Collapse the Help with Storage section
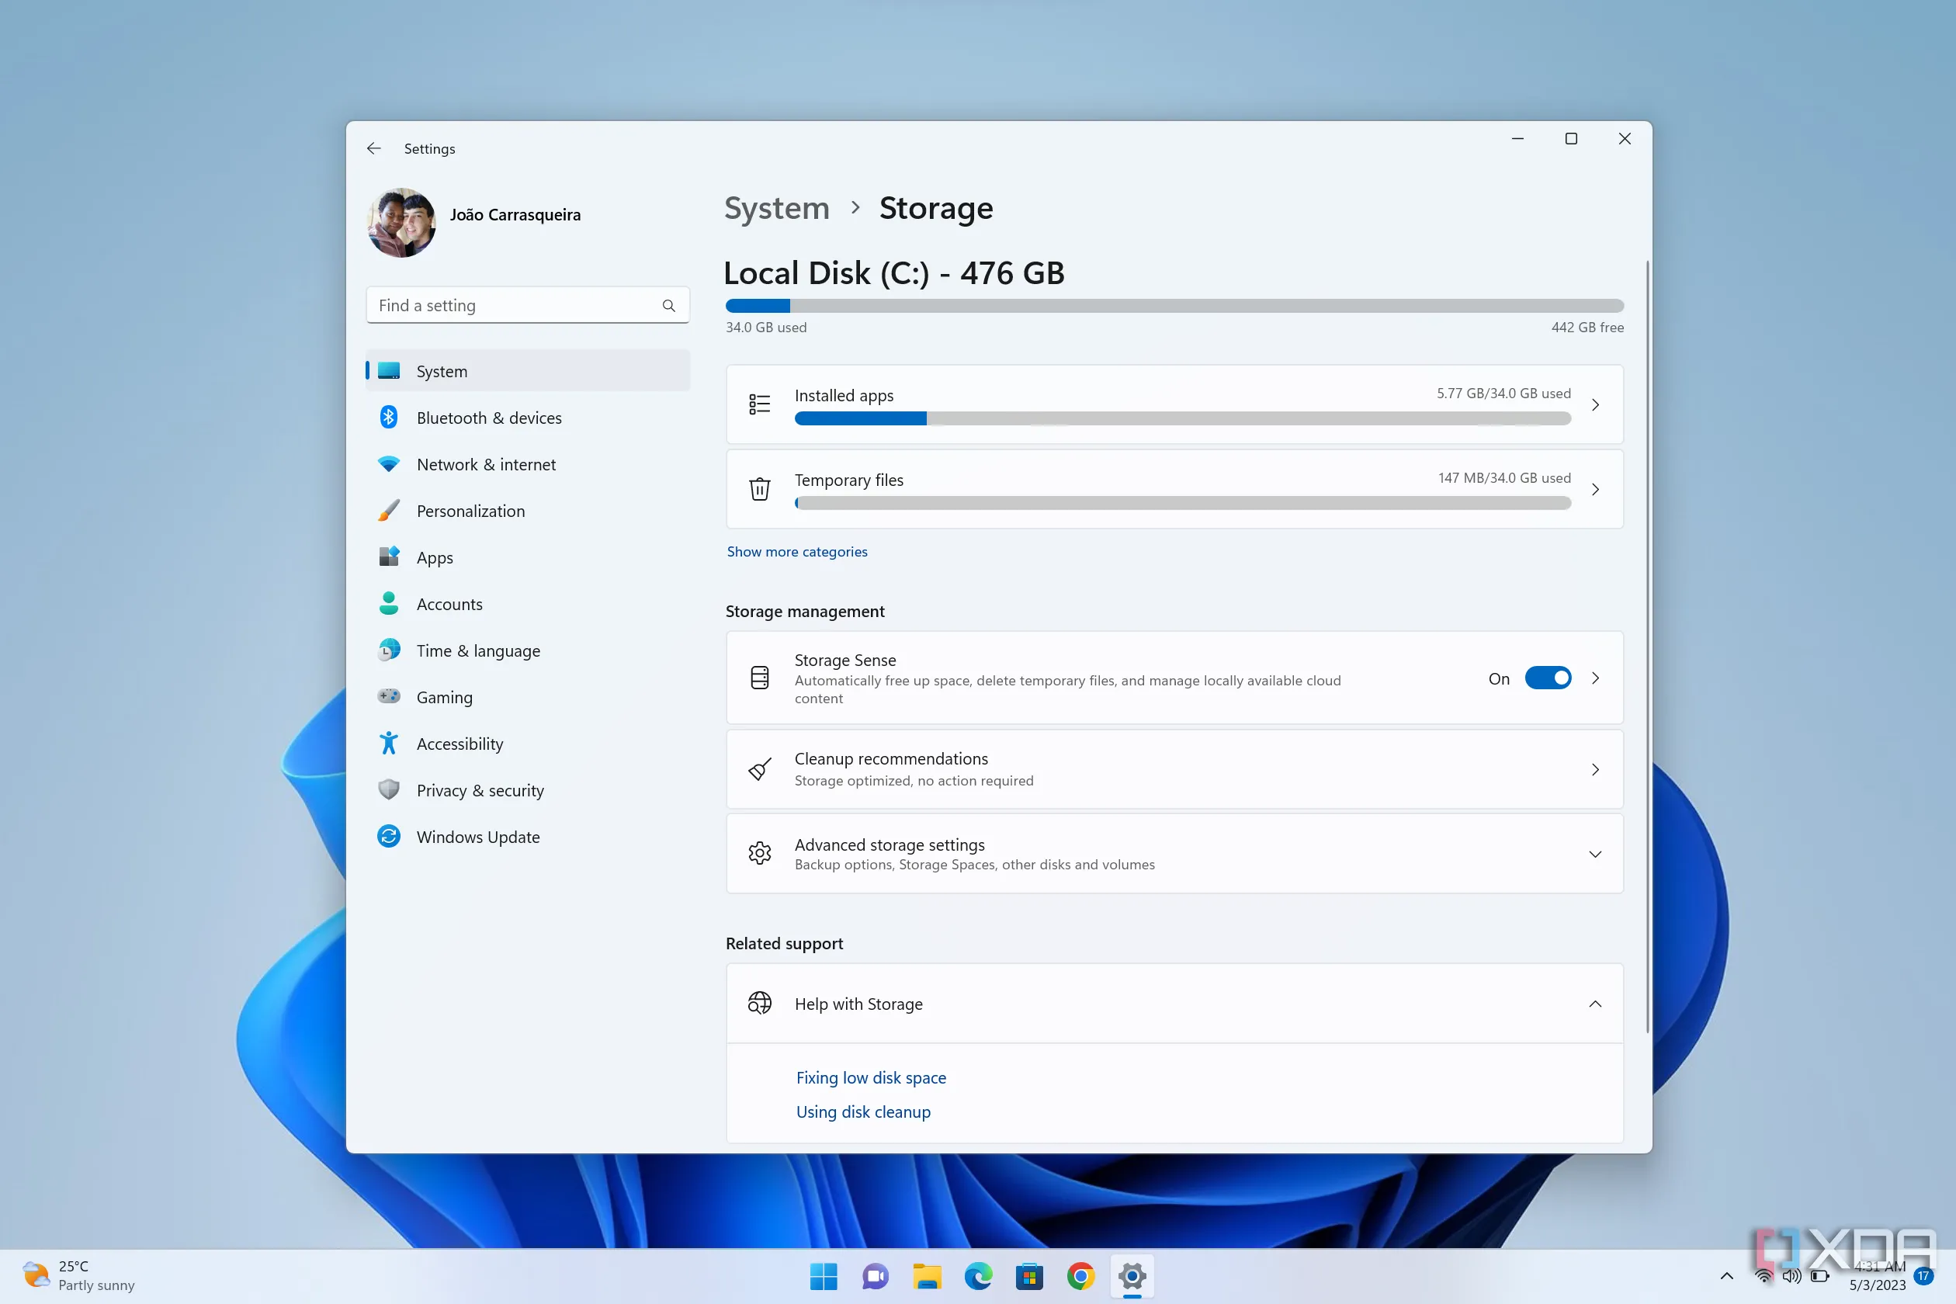This screenshot has height=1304, width=1956. click(x=1595, y=1003)
